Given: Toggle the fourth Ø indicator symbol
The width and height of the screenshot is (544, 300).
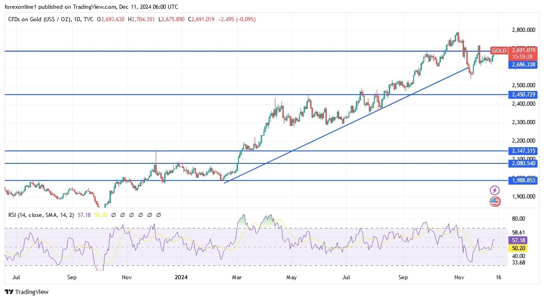Looking at the screenshot, I should 141,215.
